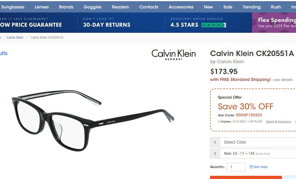Click the Calvin Klein eyewear logo
296x179 pixels.
173,55
